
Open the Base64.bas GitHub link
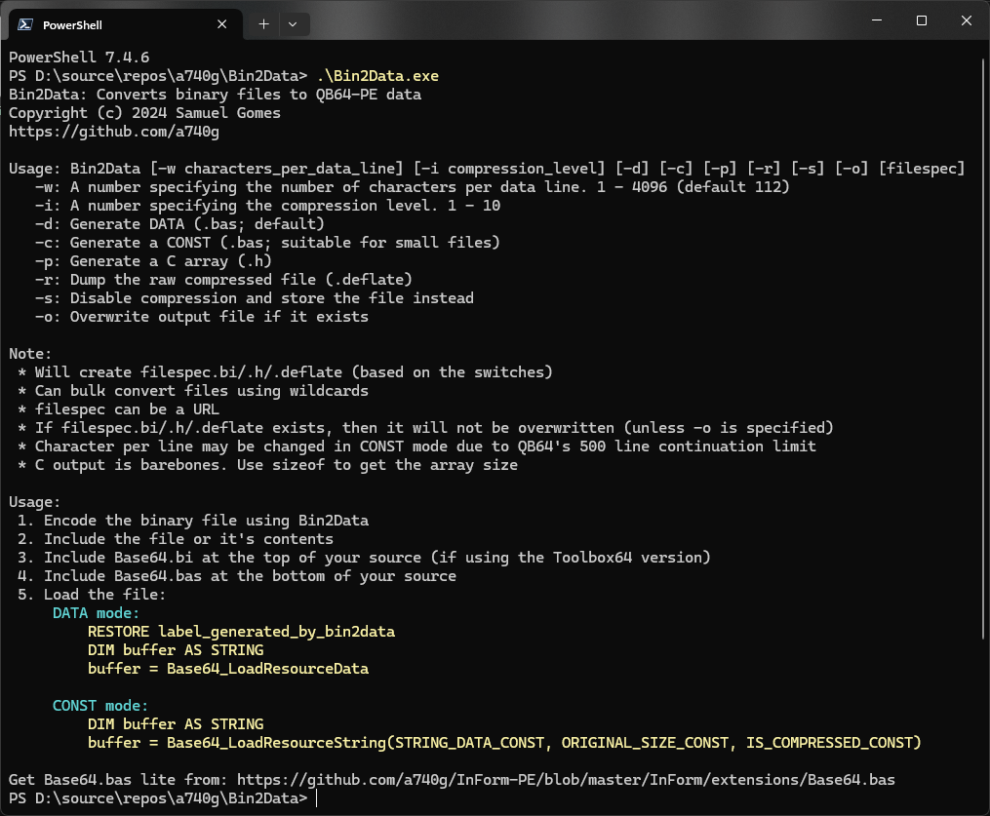pyautogui.click(x=566, y=779)
